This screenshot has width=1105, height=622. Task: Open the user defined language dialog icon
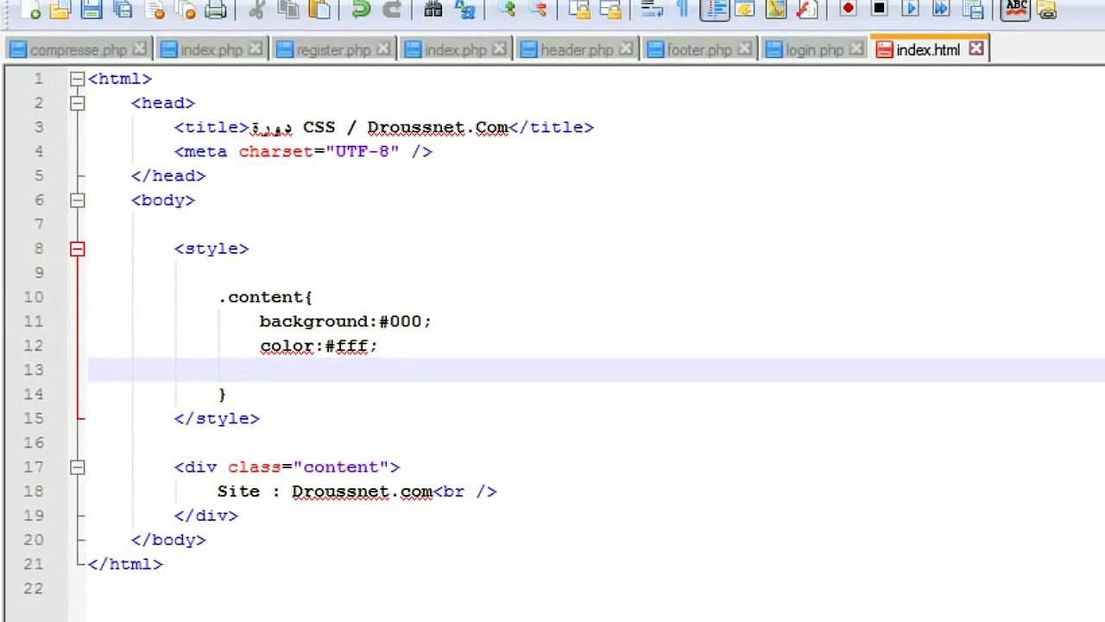744,10
